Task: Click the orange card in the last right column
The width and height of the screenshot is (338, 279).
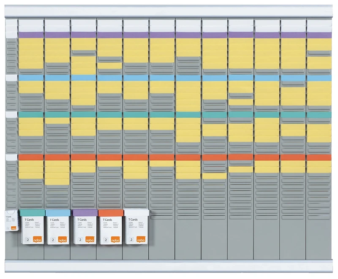Action: [x=319, y=157]
